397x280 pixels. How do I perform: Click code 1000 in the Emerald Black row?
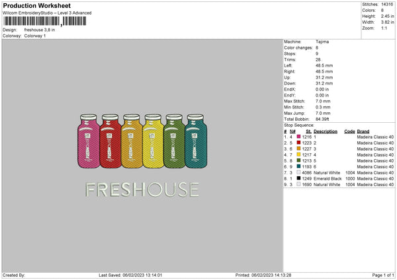tap(350, 179)
